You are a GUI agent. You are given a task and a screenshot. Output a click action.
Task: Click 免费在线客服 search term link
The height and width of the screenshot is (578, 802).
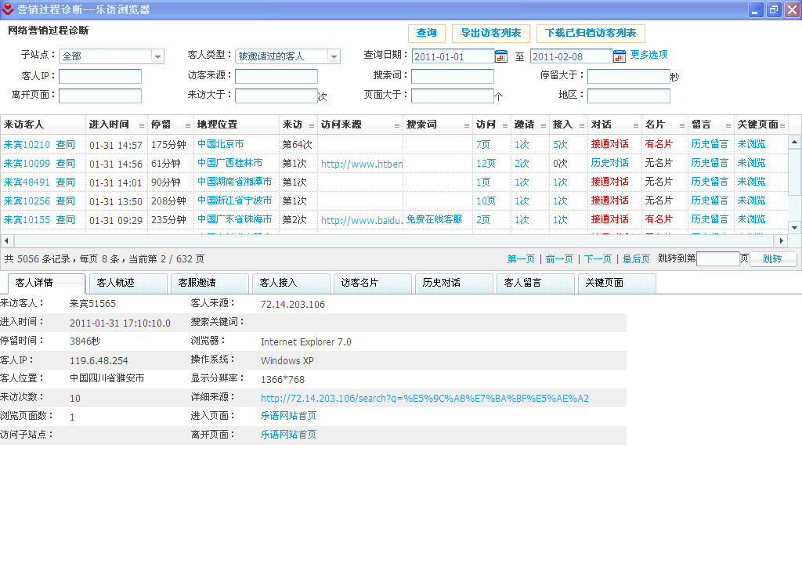pos(434,219)
